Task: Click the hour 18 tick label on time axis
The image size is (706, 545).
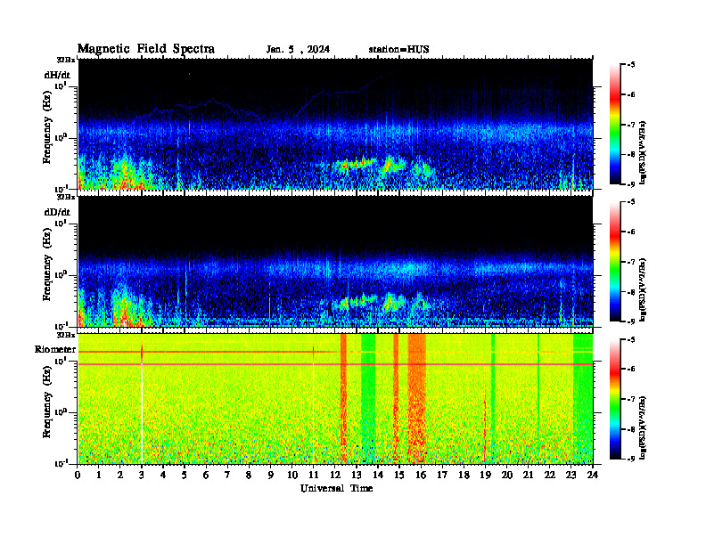Action: pyautogui.click(x=464, y=476)
